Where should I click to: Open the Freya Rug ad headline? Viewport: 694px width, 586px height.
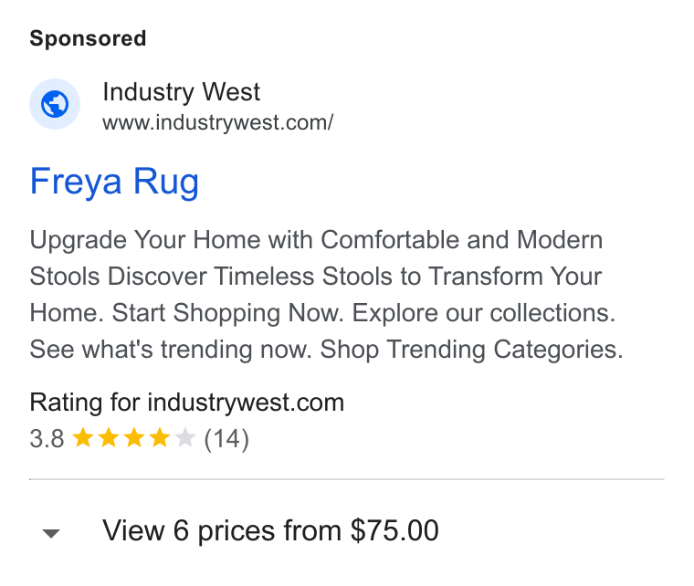[114, 182]
